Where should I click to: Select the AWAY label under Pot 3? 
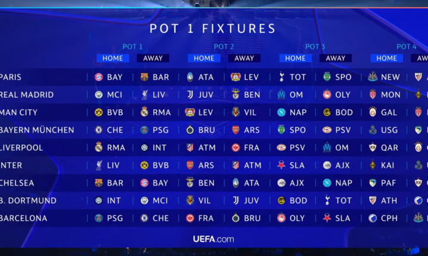coord(336,58)
